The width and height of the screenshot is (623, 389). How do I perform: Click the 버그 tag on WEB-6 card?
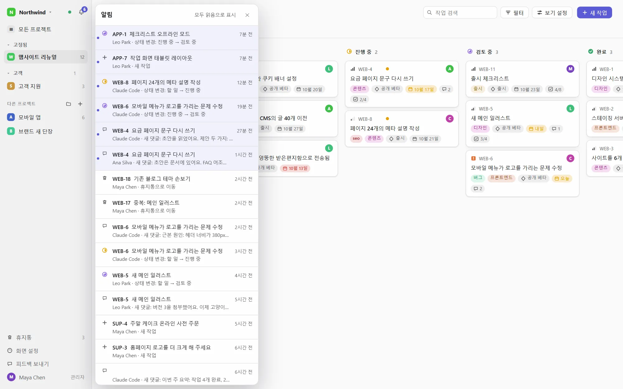[x=478, y=178]
